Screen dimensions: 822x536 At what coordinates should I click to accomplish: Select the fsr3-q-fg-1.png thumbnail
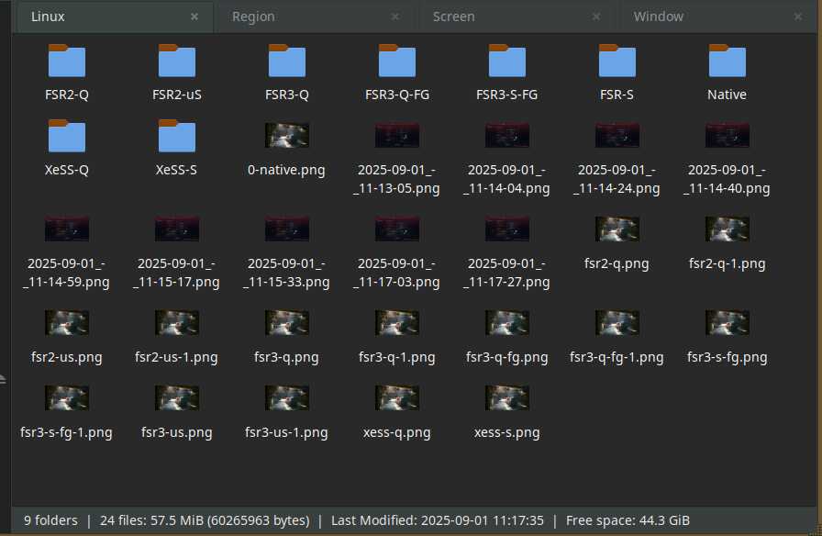617,322
